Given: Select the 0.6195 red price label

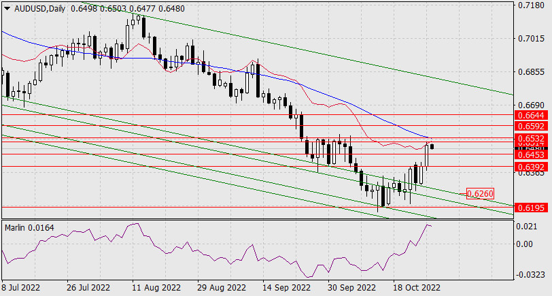Looking at the screenshot, I should point(529,208).
